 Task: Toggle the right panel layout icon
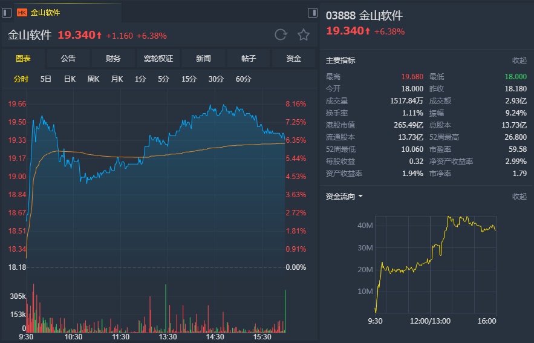[313, 12]
